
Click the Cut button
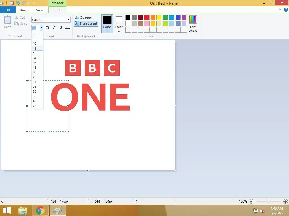tap(20, 17)
